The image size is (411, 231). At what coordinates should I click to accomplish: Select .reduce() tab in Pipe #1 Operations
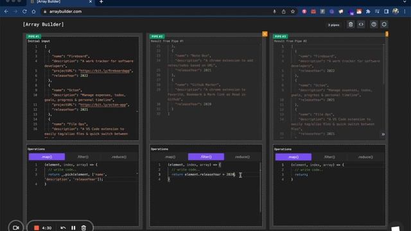(119, 157)
